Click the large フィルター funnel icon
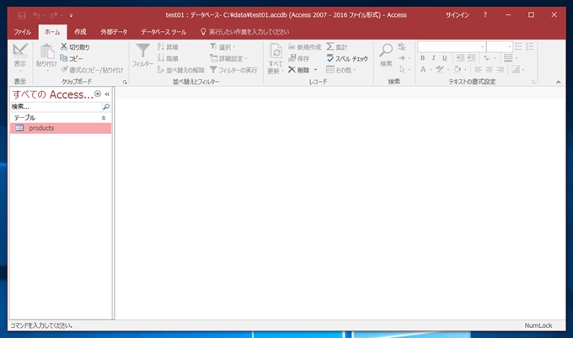 pyautogui.click(x=143, y=51)
